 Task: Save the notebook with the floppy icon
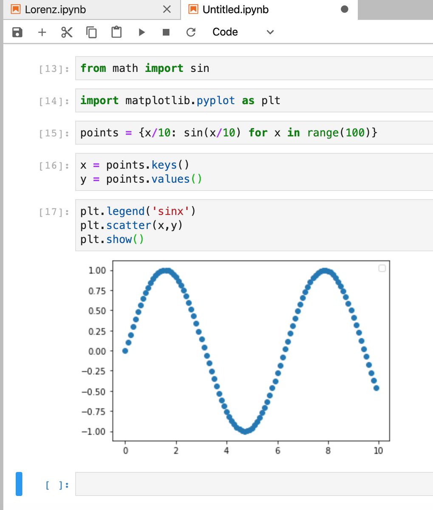coord(17,32)
